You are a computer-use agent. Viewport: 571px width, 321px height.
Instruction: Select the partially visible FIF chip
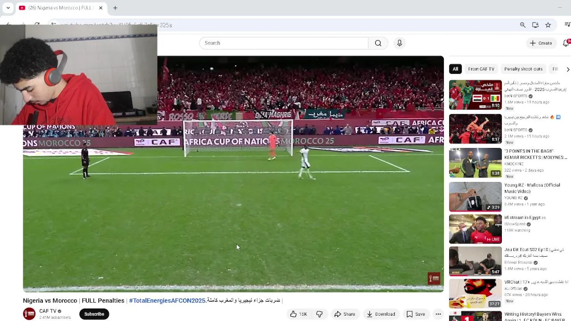(555, 69)
